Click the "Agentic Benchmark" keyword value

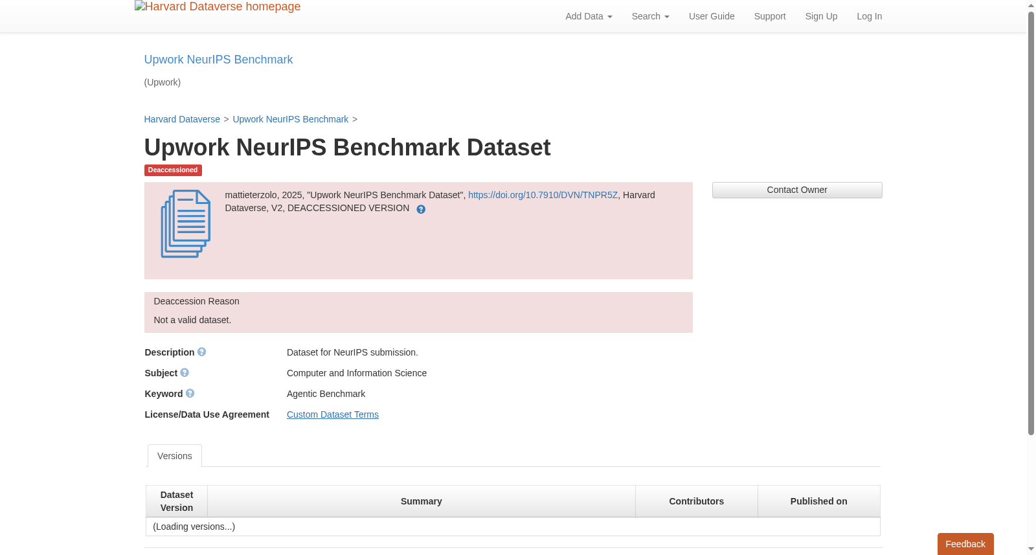pos(326,394)
